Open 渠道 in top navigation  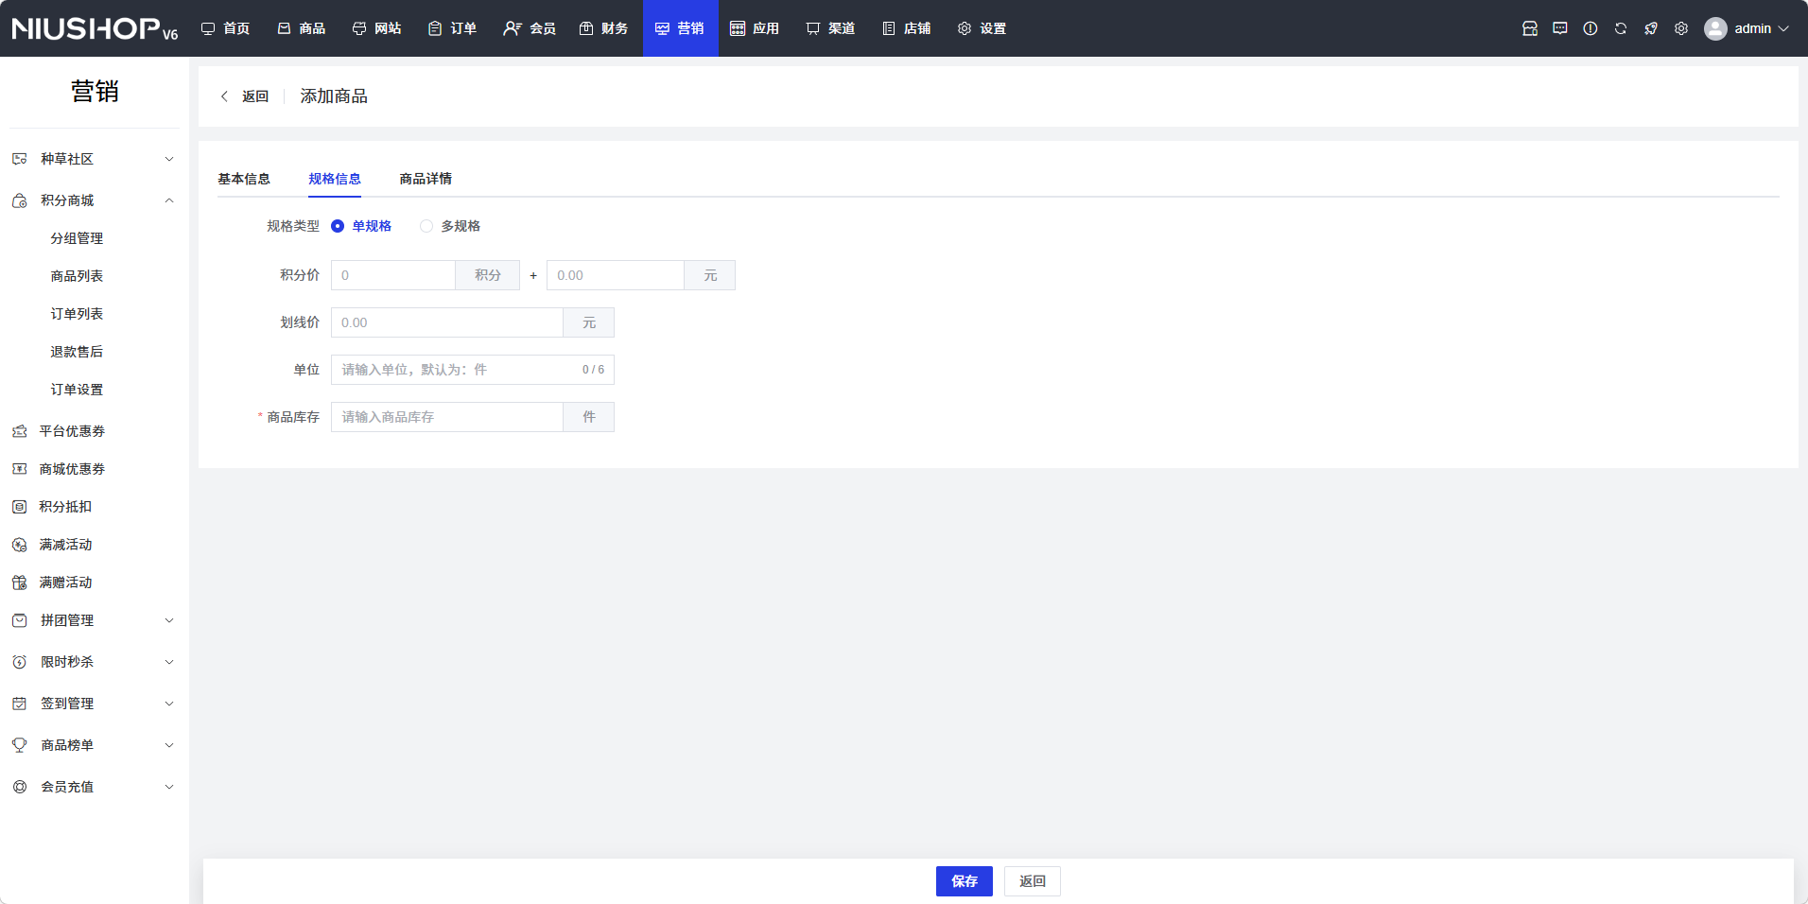831,28
